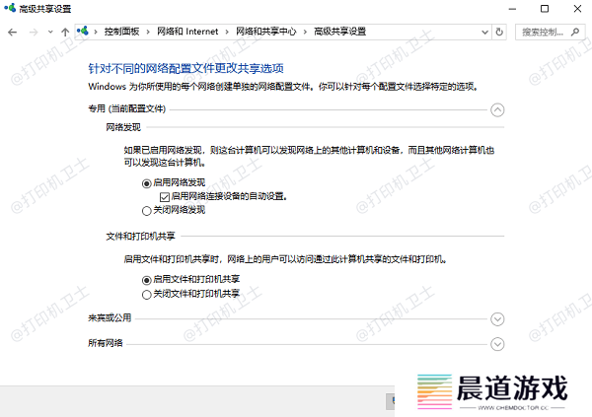Select 启用网络发现 radio button
Image resolution: width=592 pixels, height=417 pixels.
[x=146, y=183]
